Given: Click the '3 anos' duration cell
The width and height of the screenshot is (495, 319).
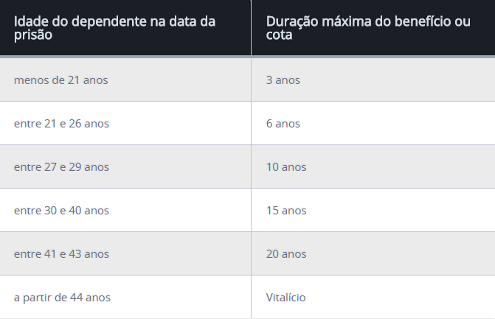Looking at the screenshot, I should (283, 80).
